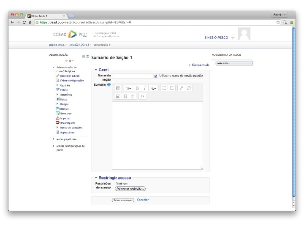
Task: Open the Sinesio Pesco user menu arrow
Action: [x=233, y=38]
